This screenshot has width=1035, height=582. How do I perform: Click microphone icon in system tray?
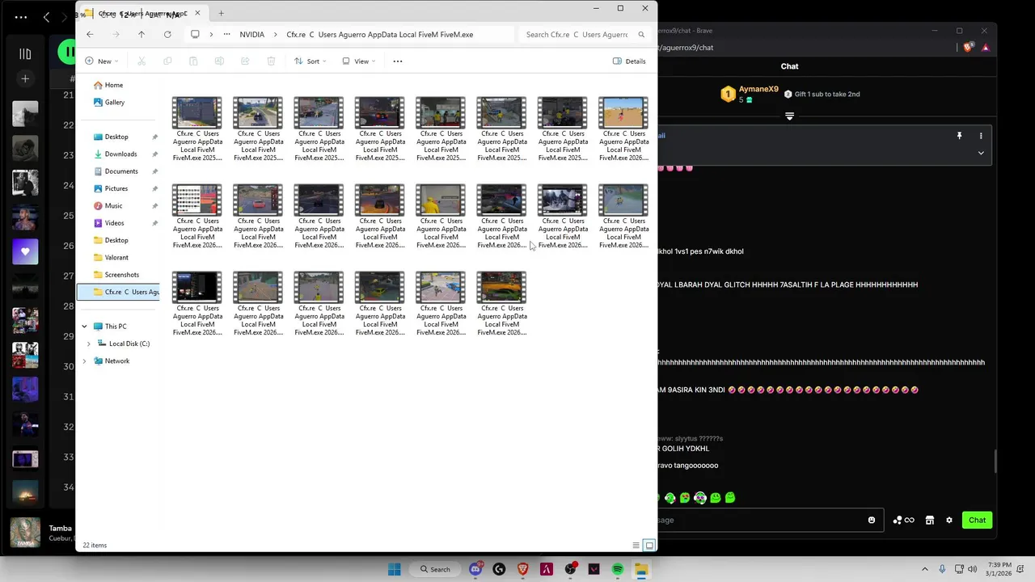[942, 569]
